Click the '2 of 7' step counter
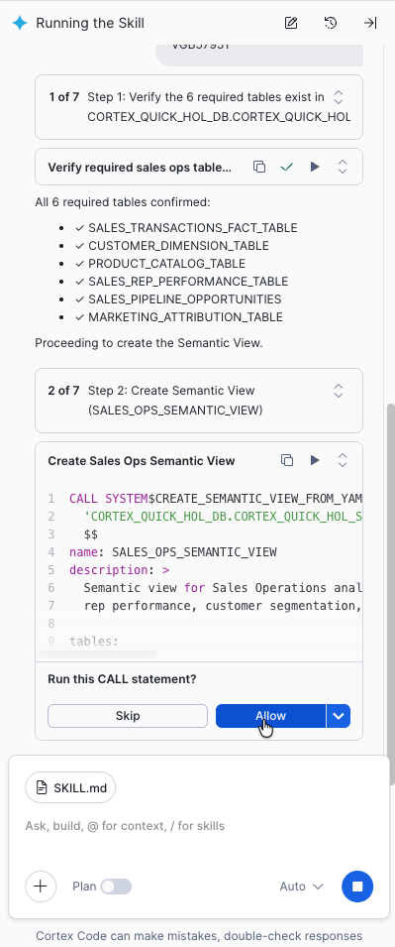395x947 pixels. [x=64, y=391]
